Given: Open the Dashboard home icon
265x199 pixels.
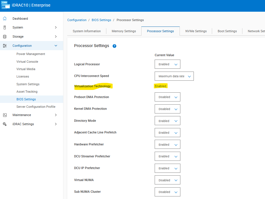Looking at the screenshot, I should pos(5,19).
